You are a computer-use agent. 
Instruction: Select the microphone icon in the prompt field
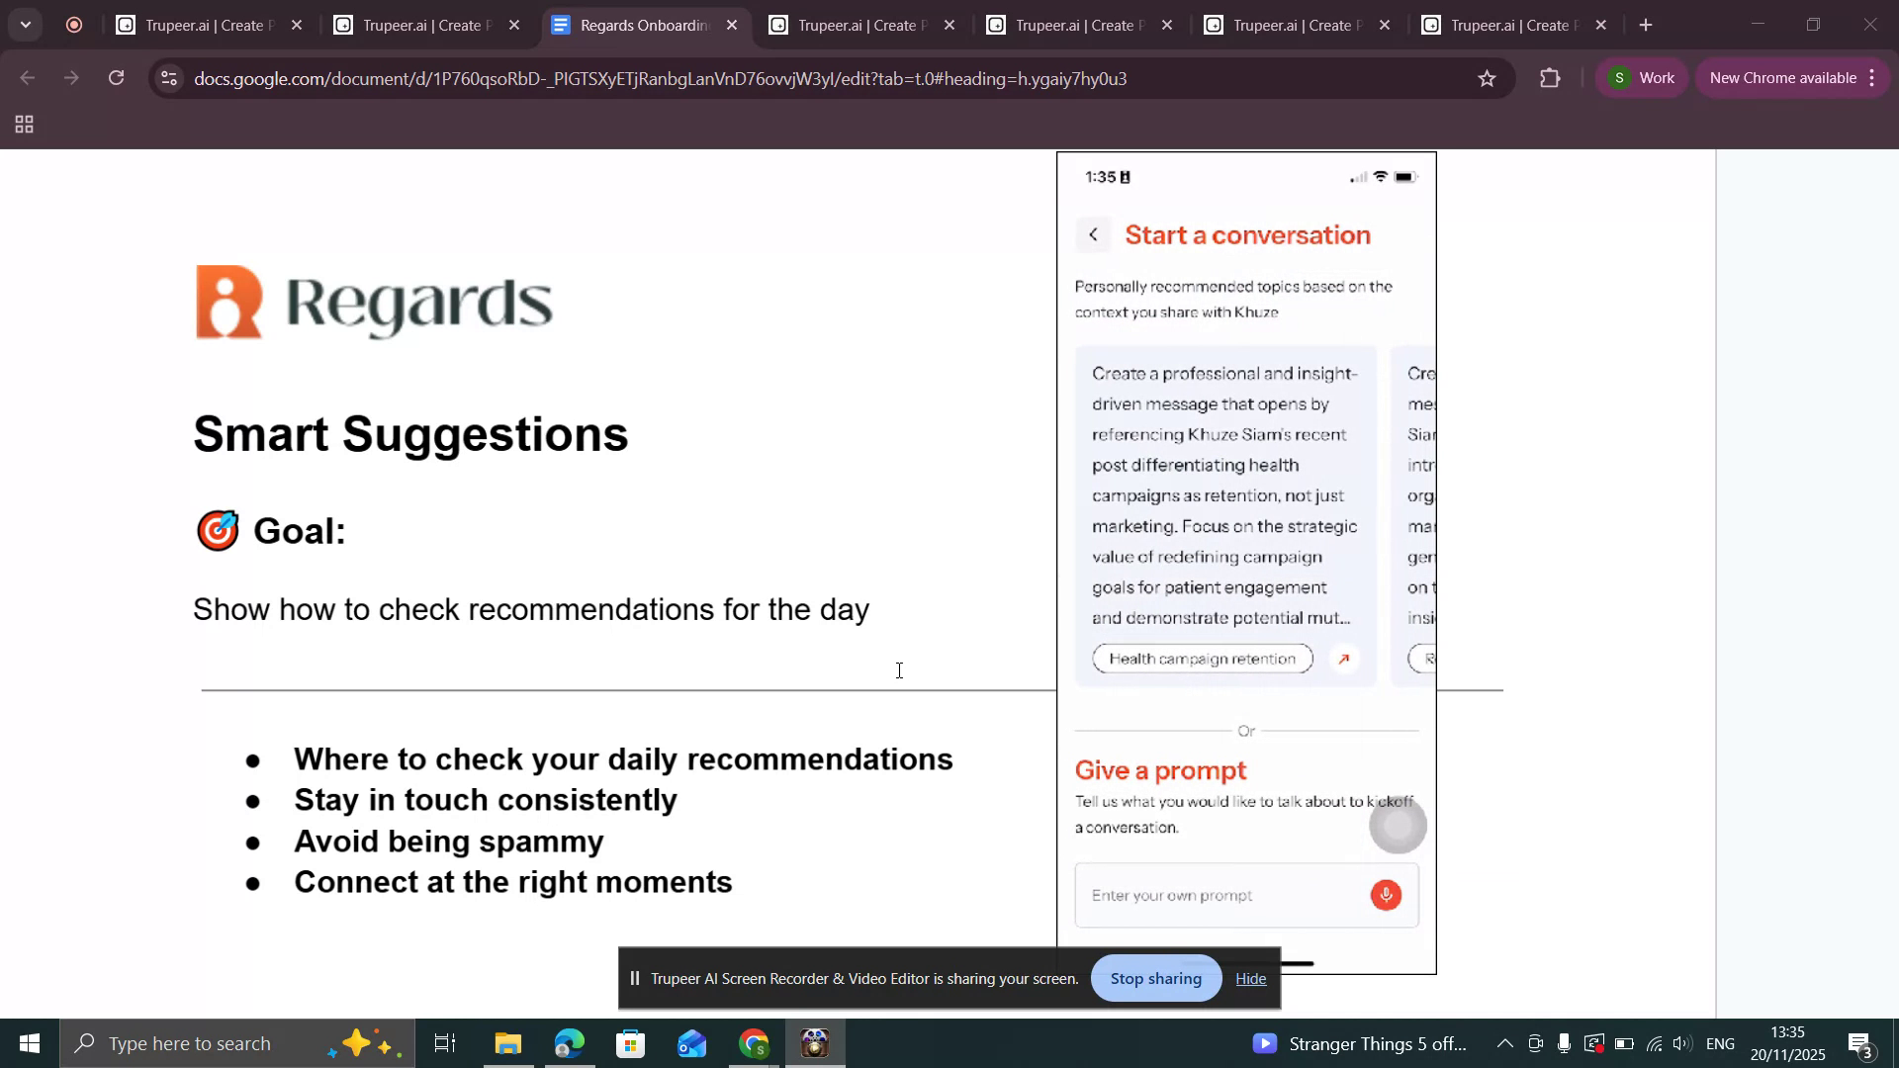1385,895
